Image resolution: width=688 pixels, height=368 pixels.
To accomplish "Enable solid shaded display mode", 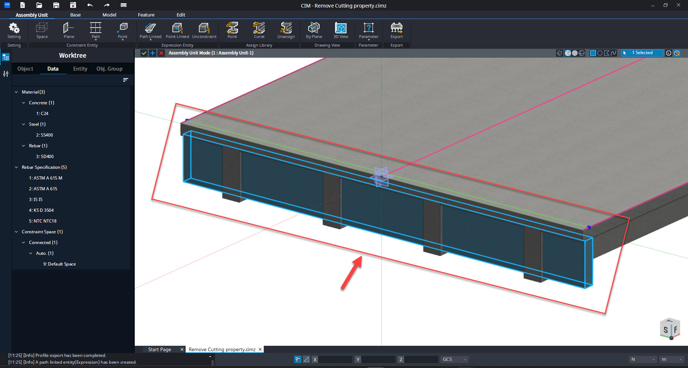I will [x=575, y=53].
